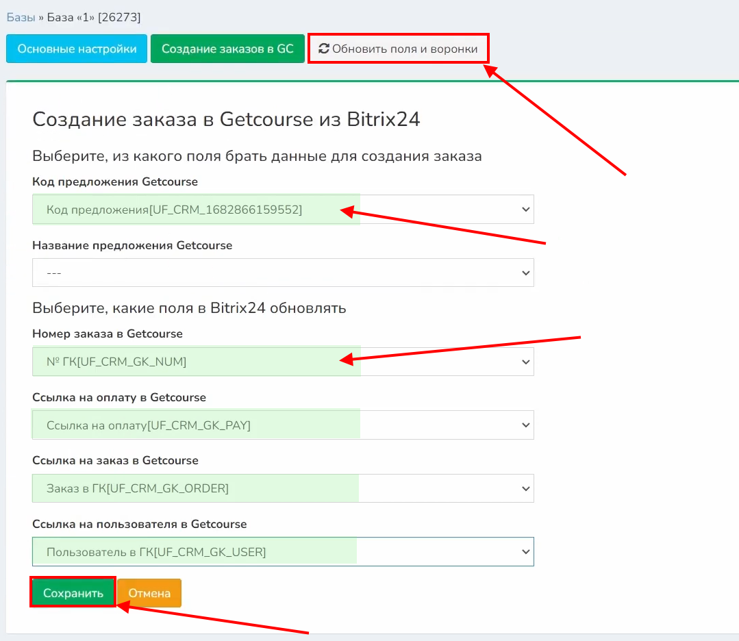739x641 pixels.
Task: Open the Основные настройки section
Action: tap(77, 49)
